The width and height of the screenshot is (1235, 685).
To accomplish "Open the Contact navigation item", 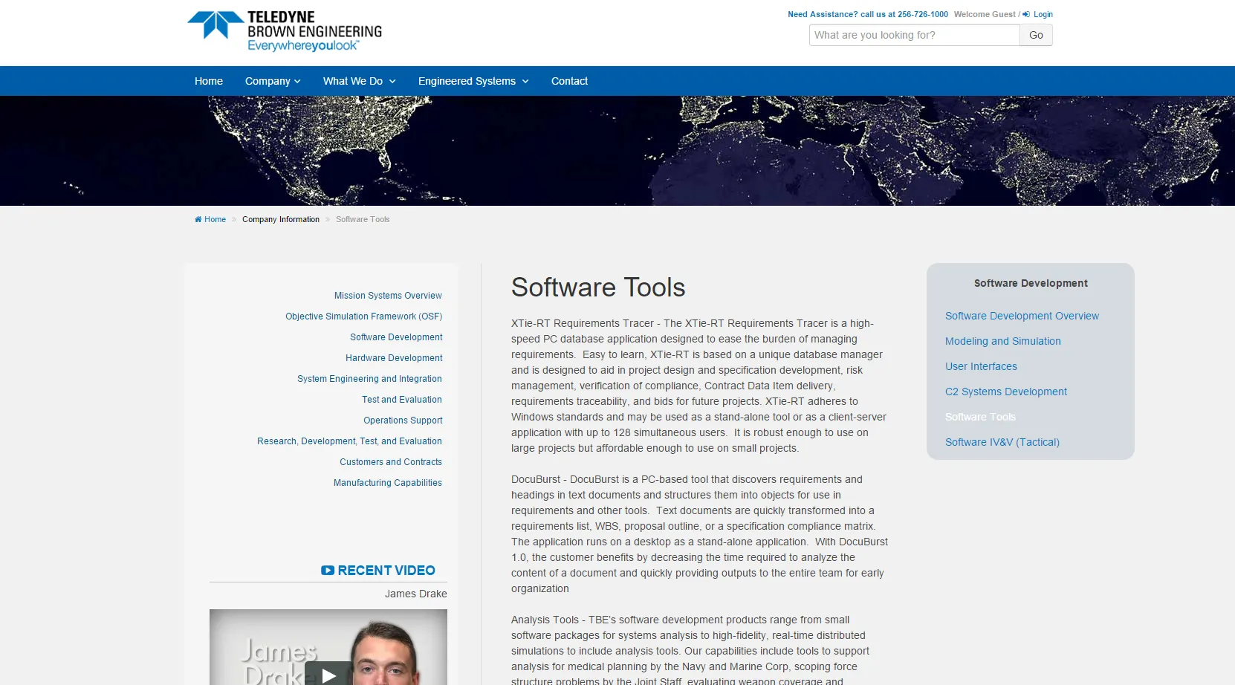I will point(569,81).
